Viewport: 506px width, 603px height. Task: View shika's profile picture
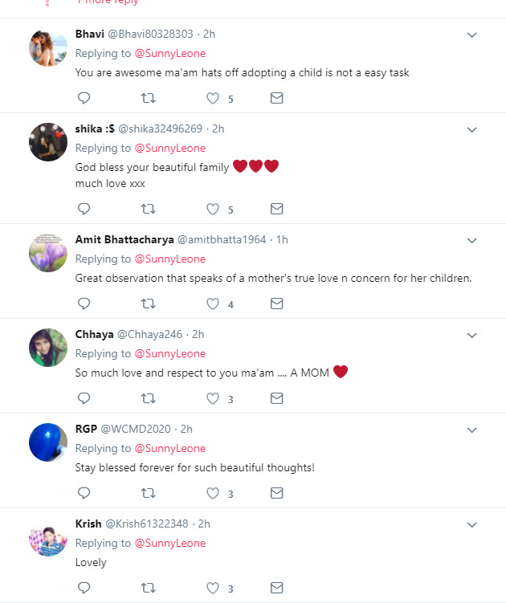[47, 142]
